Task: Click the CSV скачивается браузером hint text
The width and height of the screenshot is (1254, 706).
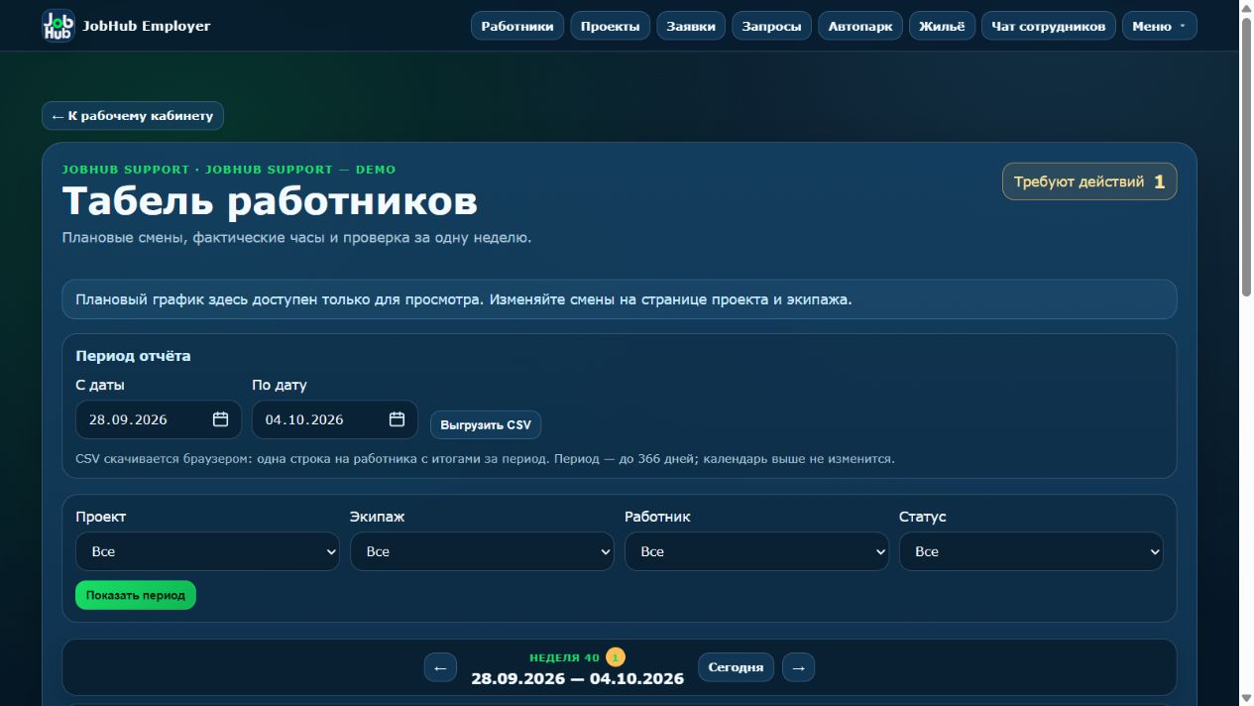Action: [485, 459]
